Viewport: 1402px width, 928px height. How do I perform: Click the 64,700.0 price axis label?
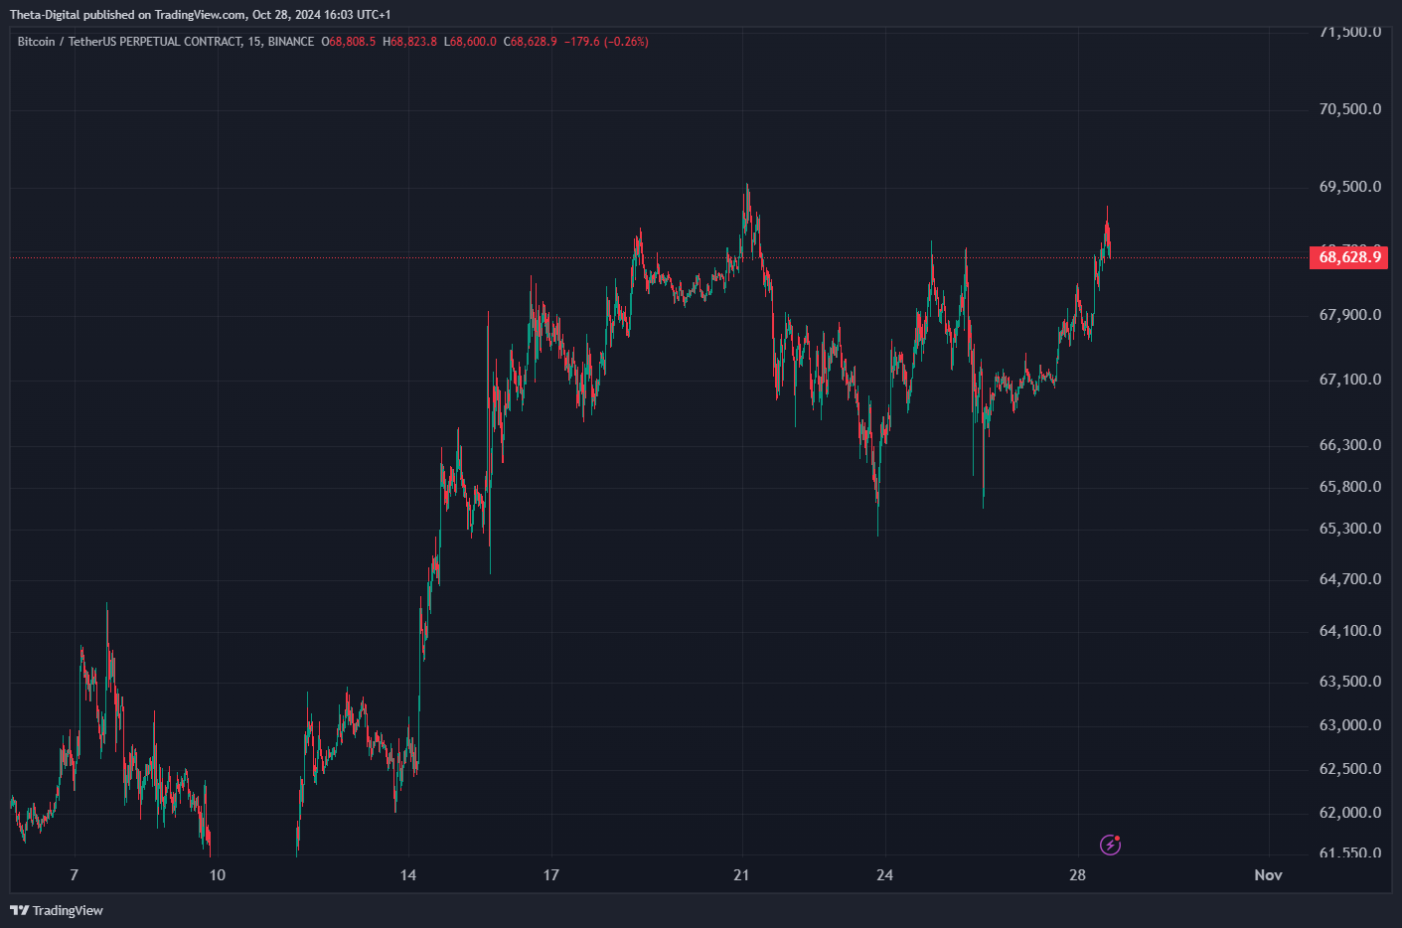1349,579
